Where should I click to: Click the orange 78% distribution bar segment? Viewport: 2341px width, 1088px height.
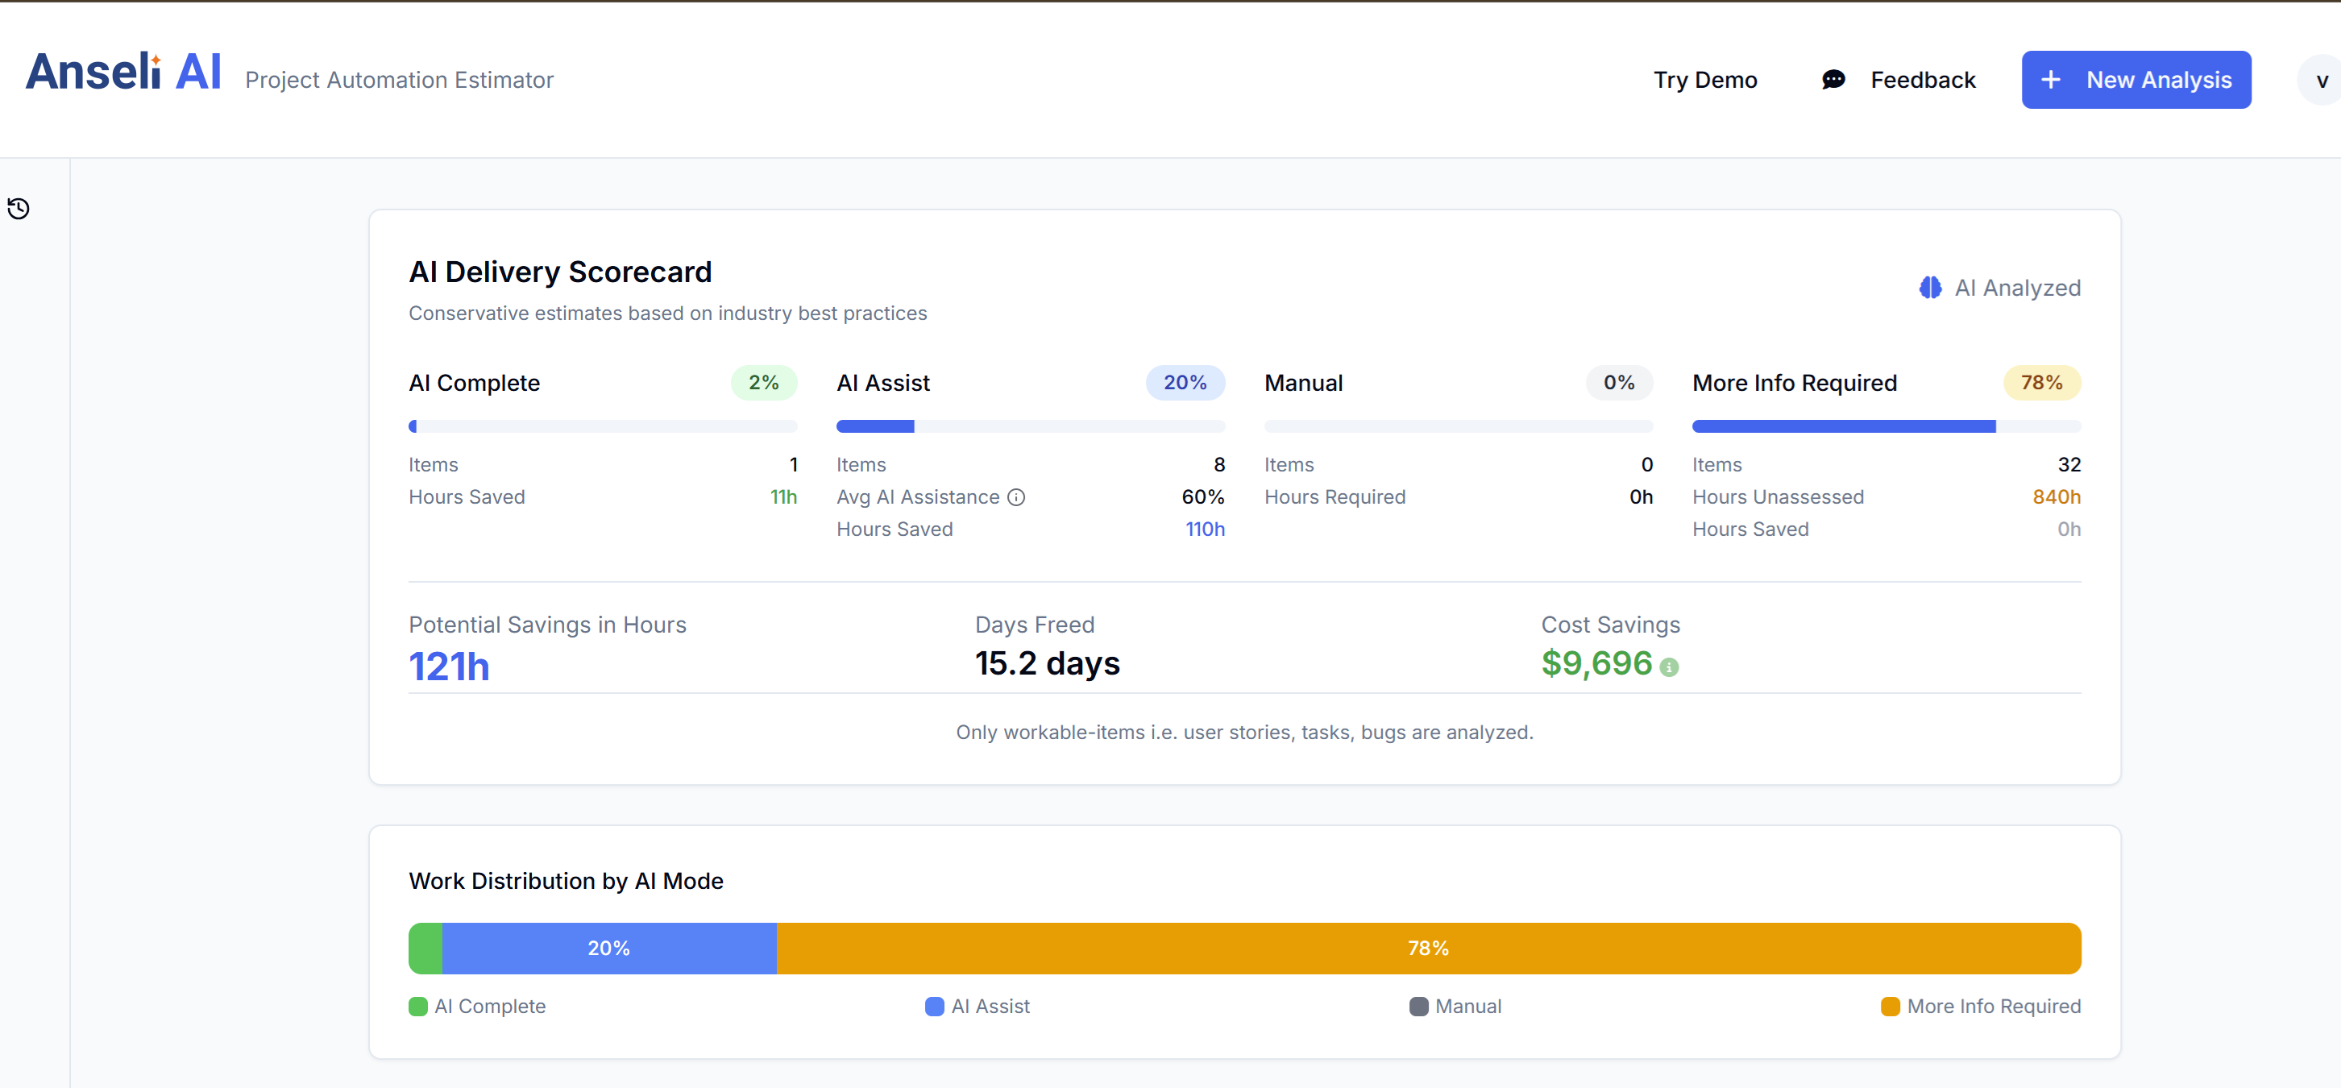(x=1428, y=948)
